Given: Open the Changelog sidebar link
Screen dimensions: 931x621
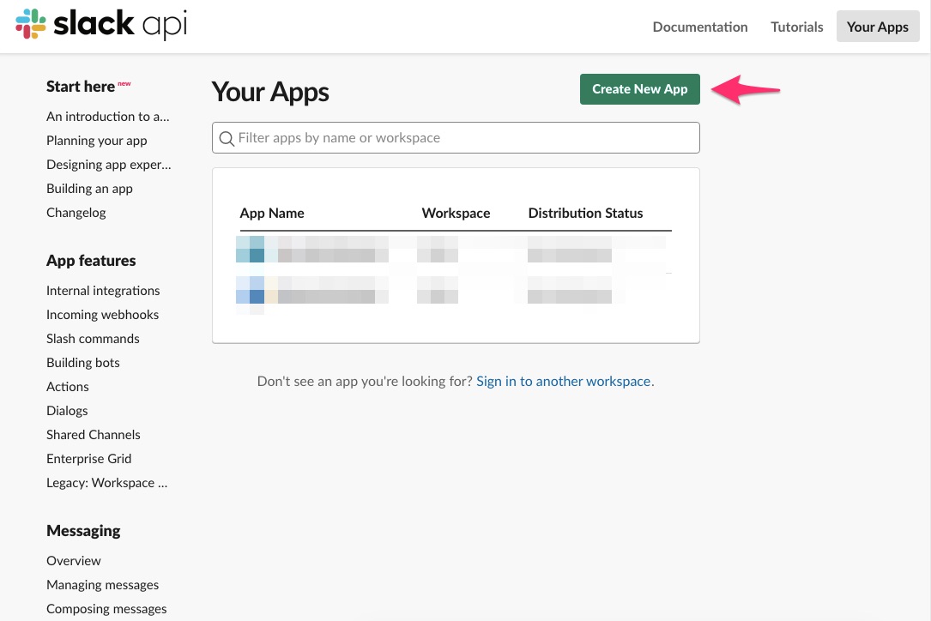Looking at the screenshot, I should pos(76,213).
